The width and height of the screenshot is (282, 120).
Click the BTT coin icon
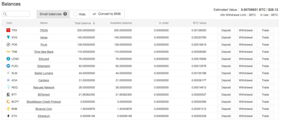click(x=8, y=94)
